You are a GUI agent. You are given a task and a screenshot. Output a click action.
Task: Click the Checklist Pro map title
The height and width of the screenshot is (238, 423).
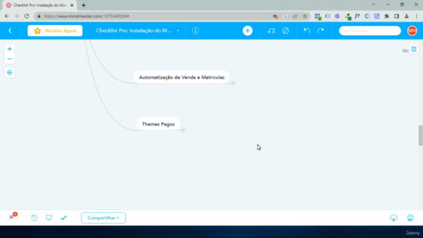tap(134, 31)
